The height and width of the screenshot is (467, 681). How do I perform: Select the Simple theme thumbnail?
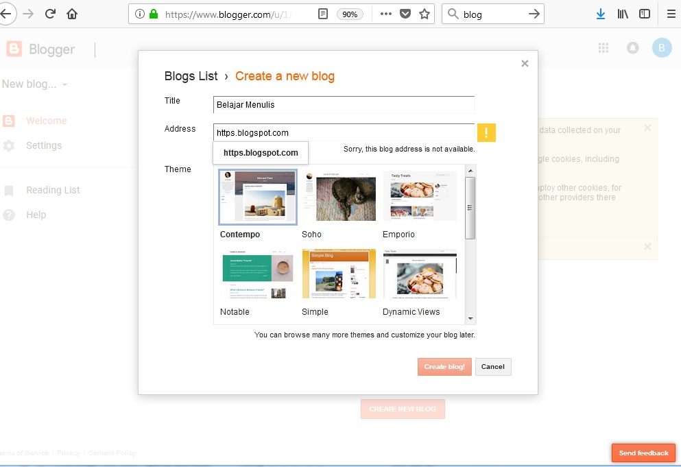click(x=339, y=274)
